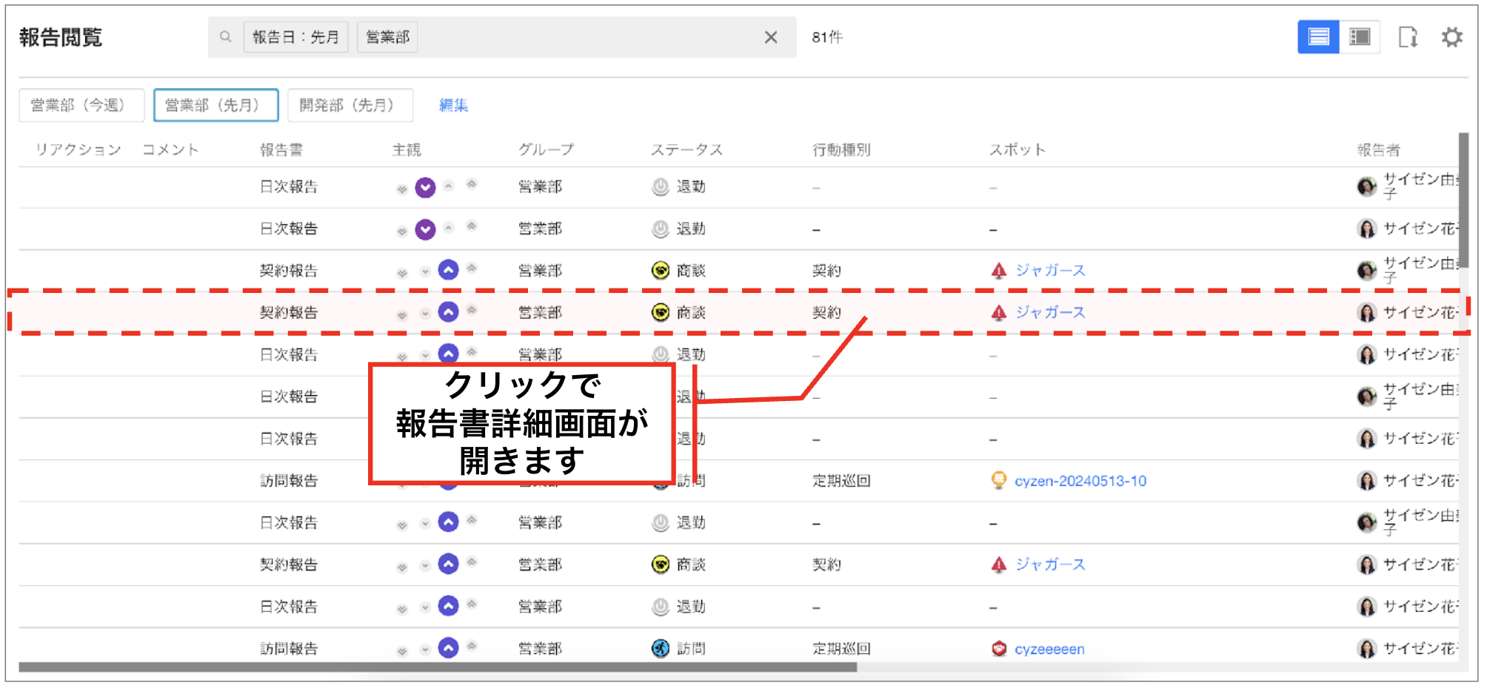Image resolution: width=1487 pixels, height=691 pixels.
Task: Click the 行動種別 column header
Action: (841, 149)
